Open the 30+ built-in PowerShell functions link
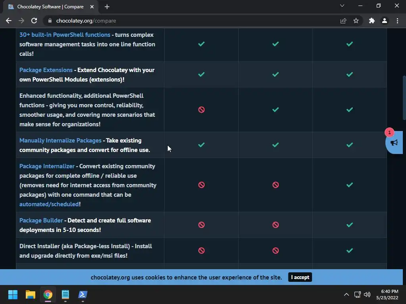406x304 pixels. tap(65, 35)
